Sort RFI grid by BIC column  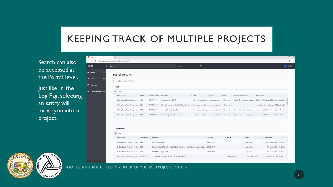(225, 96)
